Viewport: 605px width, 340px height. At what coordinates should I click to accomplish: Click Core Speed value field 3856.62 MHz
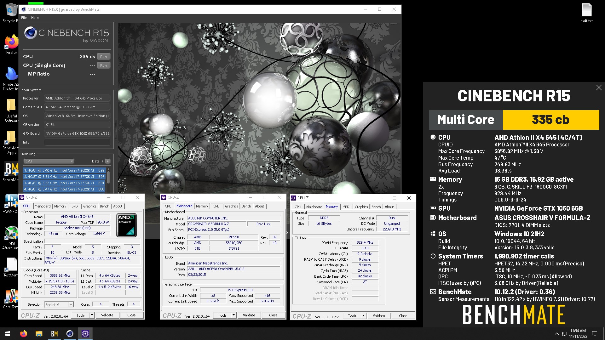point(60,275)
